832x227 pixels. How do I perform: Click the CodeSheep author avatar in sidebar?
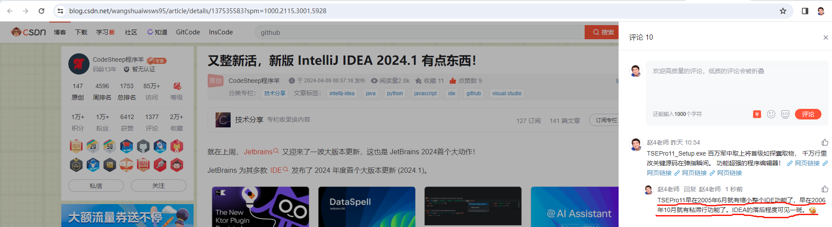pos(79,64)
